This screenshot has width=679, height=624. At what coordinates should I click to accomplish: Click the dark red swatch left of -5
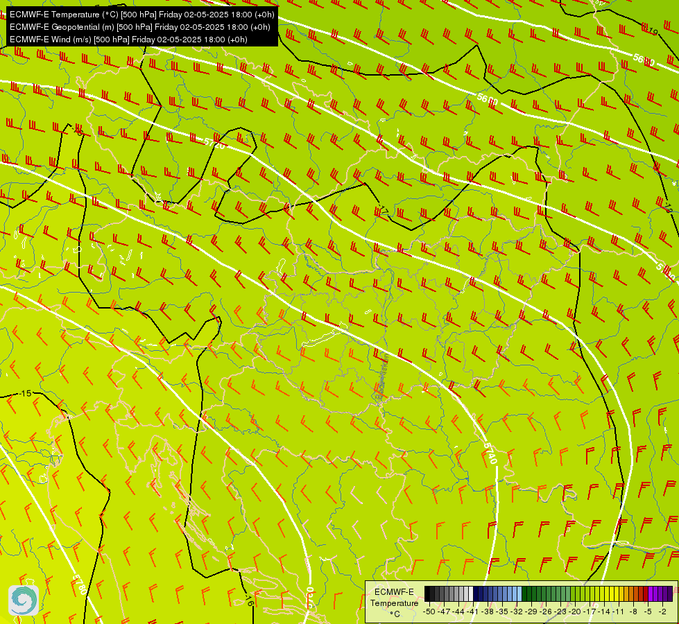(646, 593)
